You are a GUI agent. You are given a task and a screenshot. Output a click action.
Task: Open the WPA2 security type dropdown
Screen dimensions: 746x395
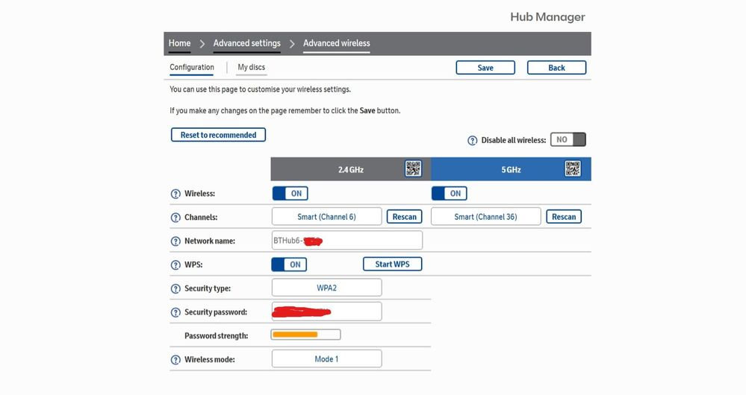326,288
